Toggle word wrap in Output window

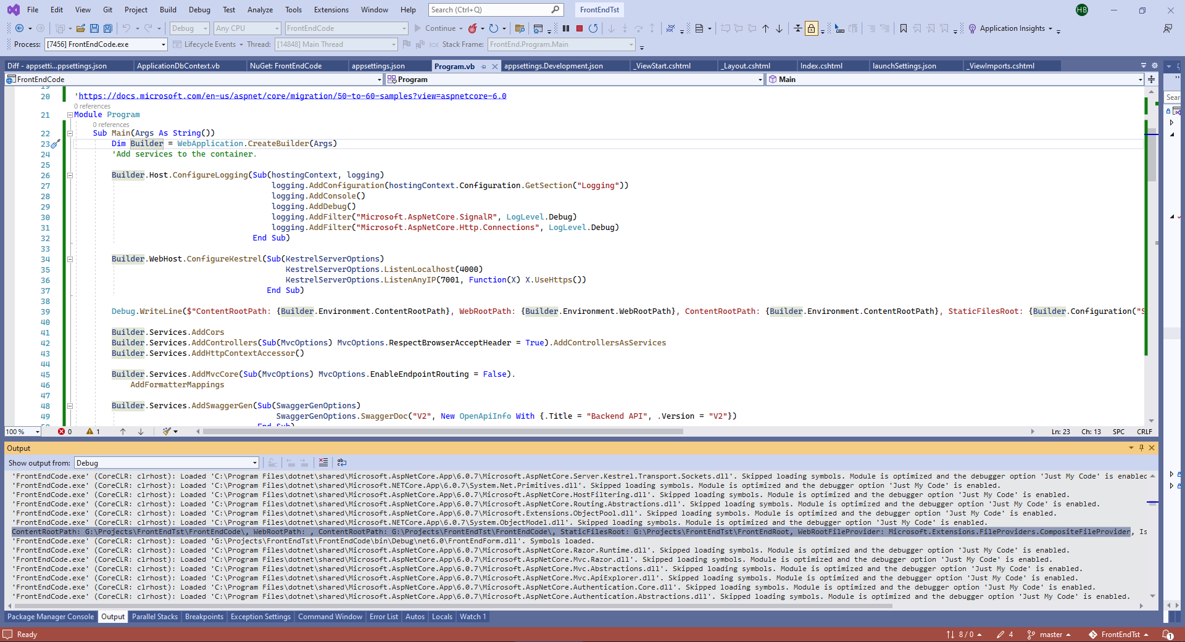[x=342, y=463]
